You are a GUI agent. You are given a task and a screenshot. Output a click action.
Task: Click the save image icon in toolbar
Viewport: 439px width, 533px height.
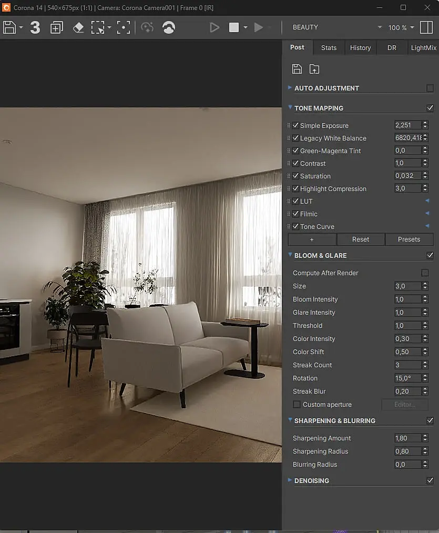[x=9, y=27]
